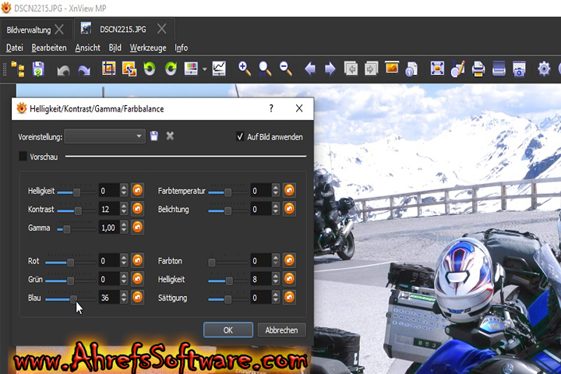Click the Abbrechen button
This screenshot has height=374, width=561.
click(x=281, y=330)
